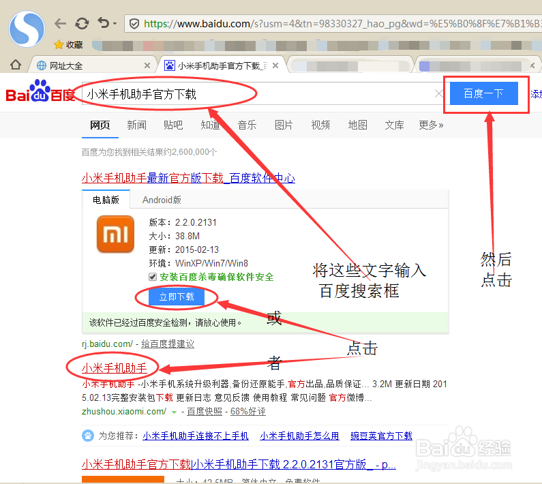
Task: Select the 视频 category tab
Action: click(x=320, y=125)
